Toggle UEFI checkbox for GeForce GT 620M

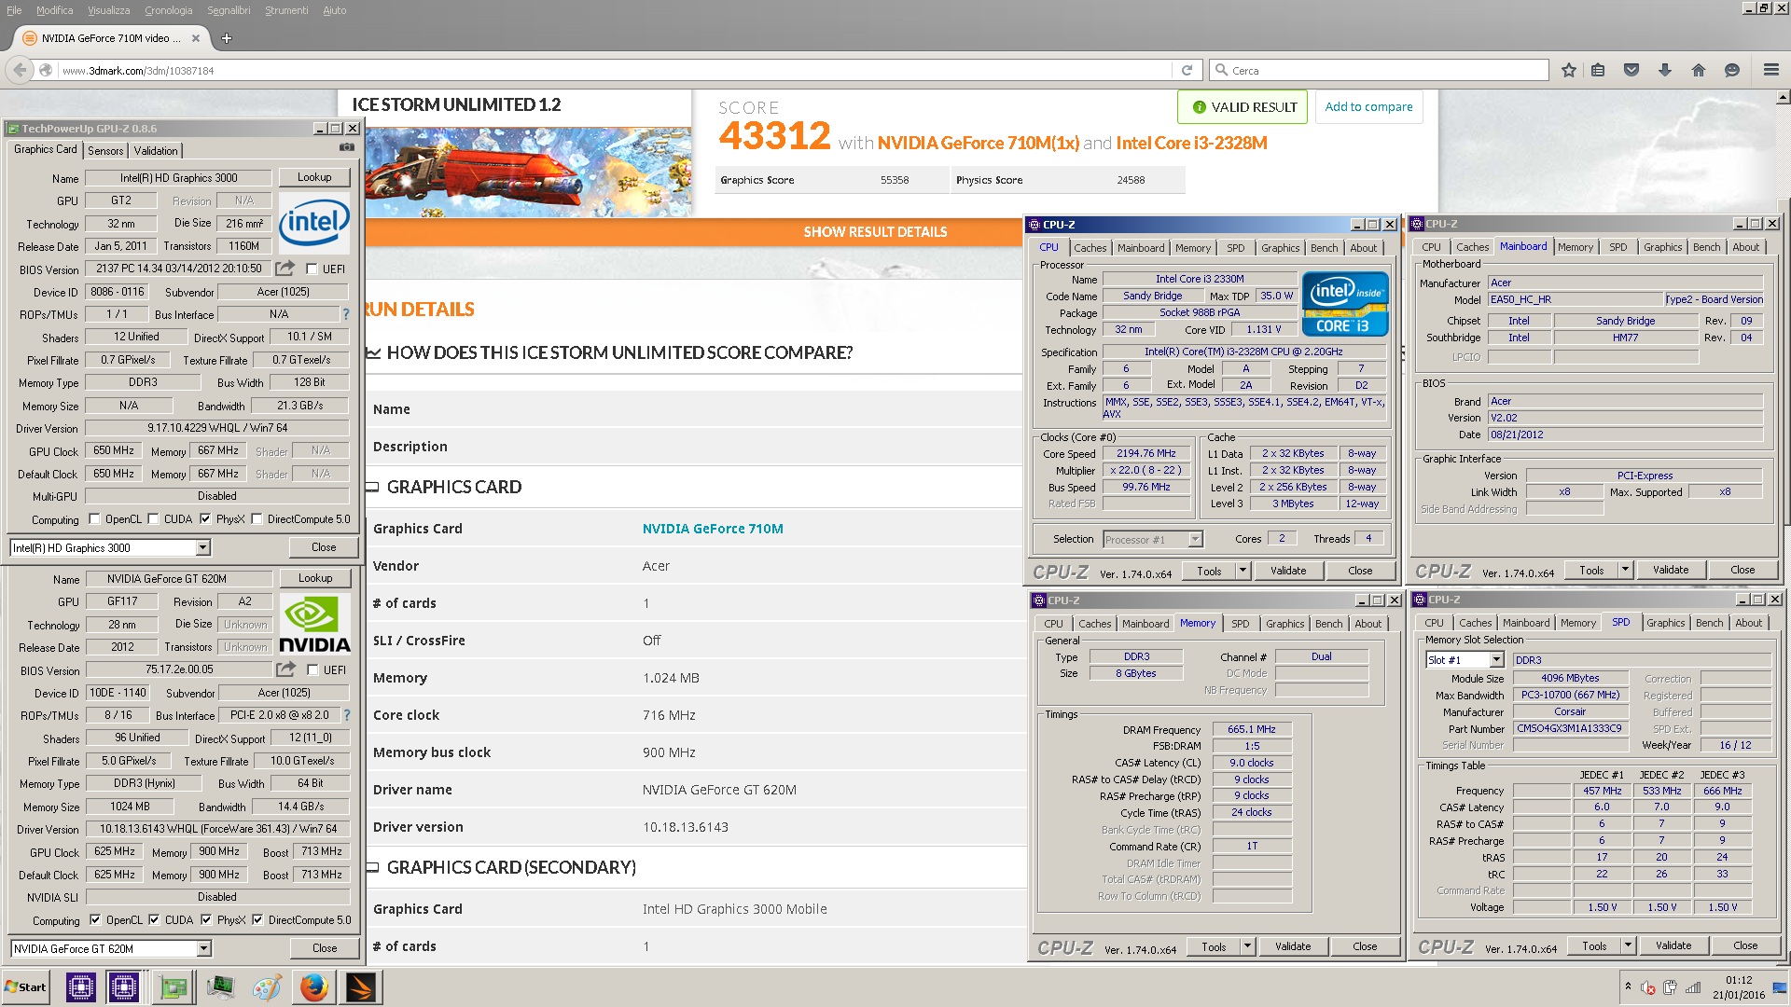312,670
